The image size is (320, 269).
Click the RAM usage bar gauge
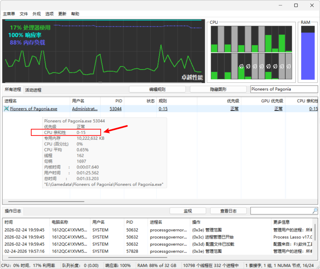308,53
